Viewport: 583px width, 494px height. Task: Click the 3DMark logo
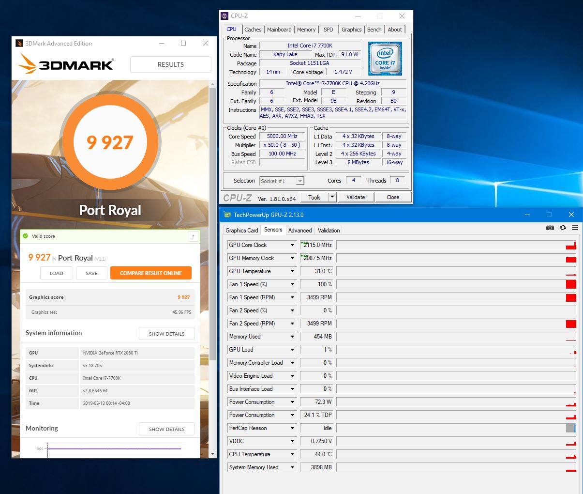click(x=66, y=64)
